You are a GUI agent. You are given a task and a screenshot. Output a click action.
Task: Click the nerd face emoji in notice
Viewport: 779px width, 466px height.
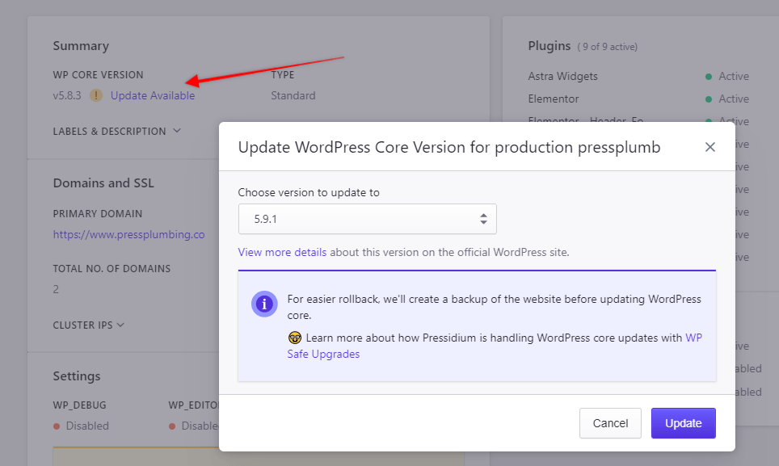tap(294, 338)
